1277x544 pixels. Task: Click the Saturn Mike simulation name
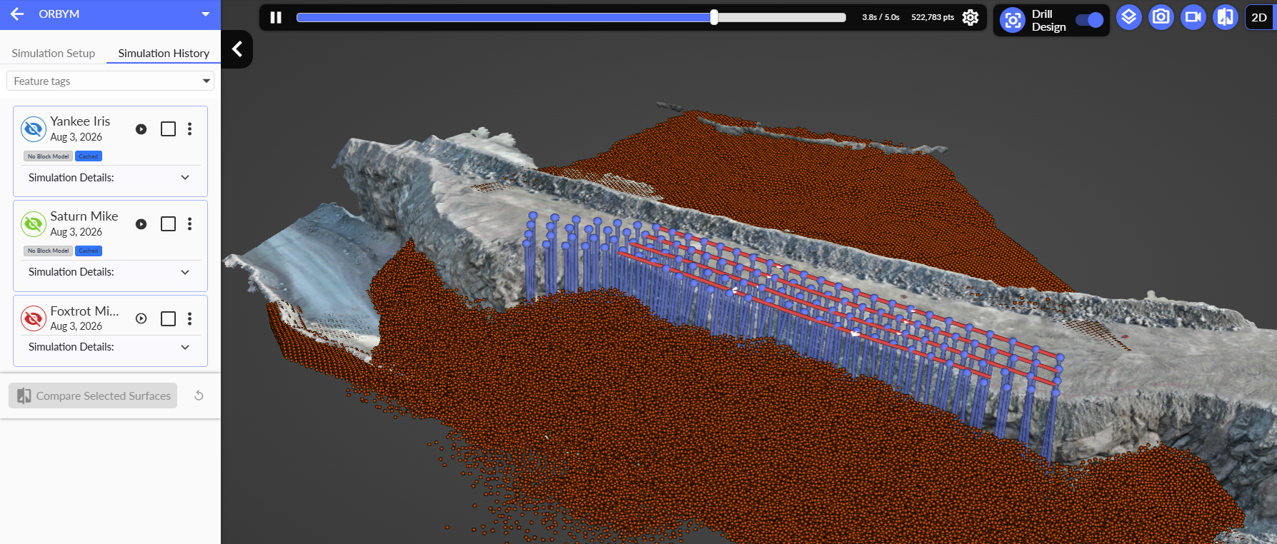tap(84, 216)
